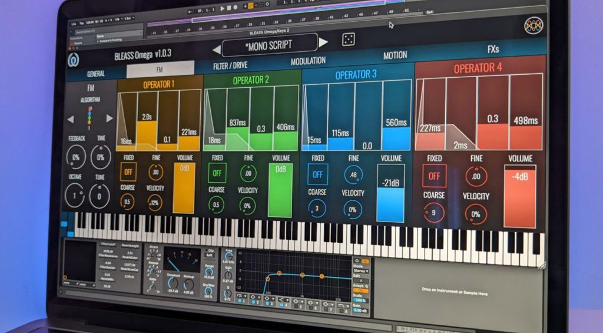
Task: Go to the next preset with right arrow
Action: click(323, 42)
